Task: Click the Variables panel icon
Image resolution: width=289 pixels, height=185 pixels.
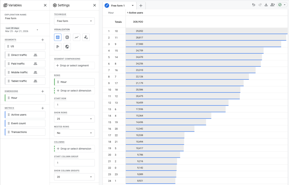Action: 5,5
